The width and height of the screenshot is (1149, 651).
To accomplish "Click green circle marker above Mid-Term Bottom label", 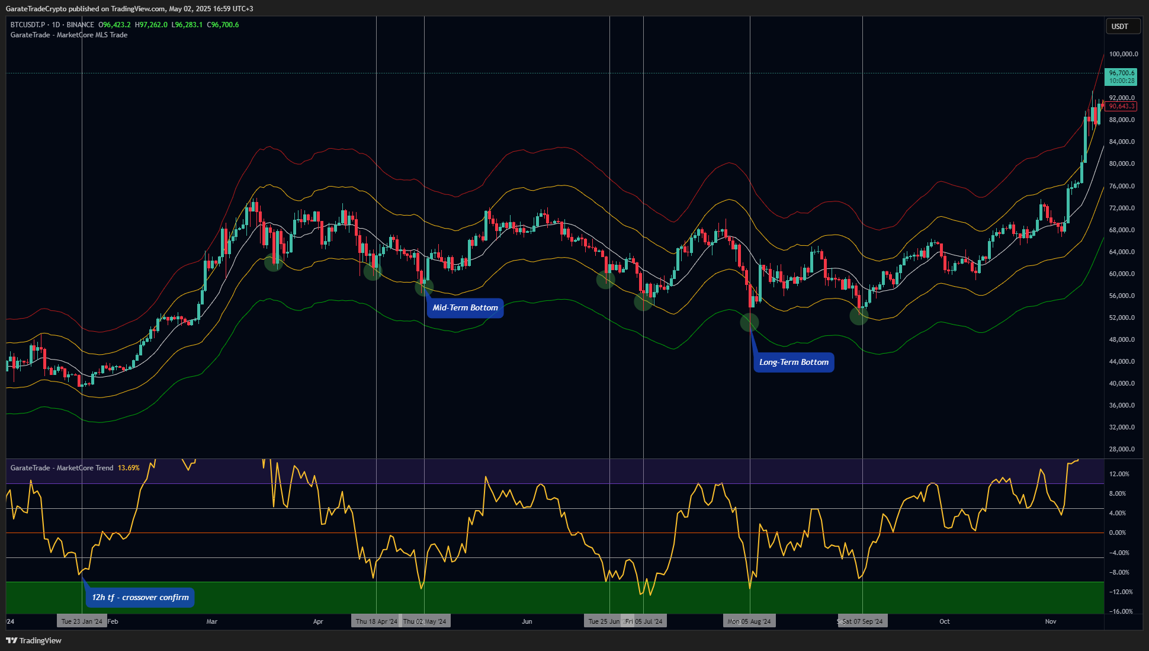I will [x=424, y=287].
